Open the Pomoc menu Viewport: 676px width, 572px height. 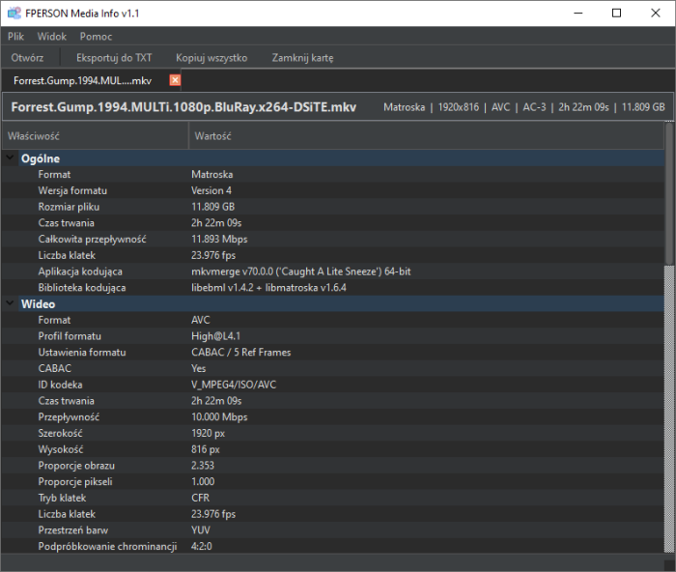tap(96, 37)
